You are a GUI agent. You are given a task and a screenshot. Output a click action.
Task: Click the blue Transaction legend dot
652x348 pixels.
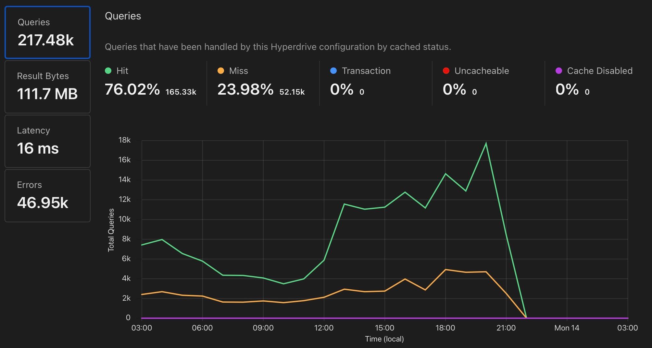(x=333, y=71)
